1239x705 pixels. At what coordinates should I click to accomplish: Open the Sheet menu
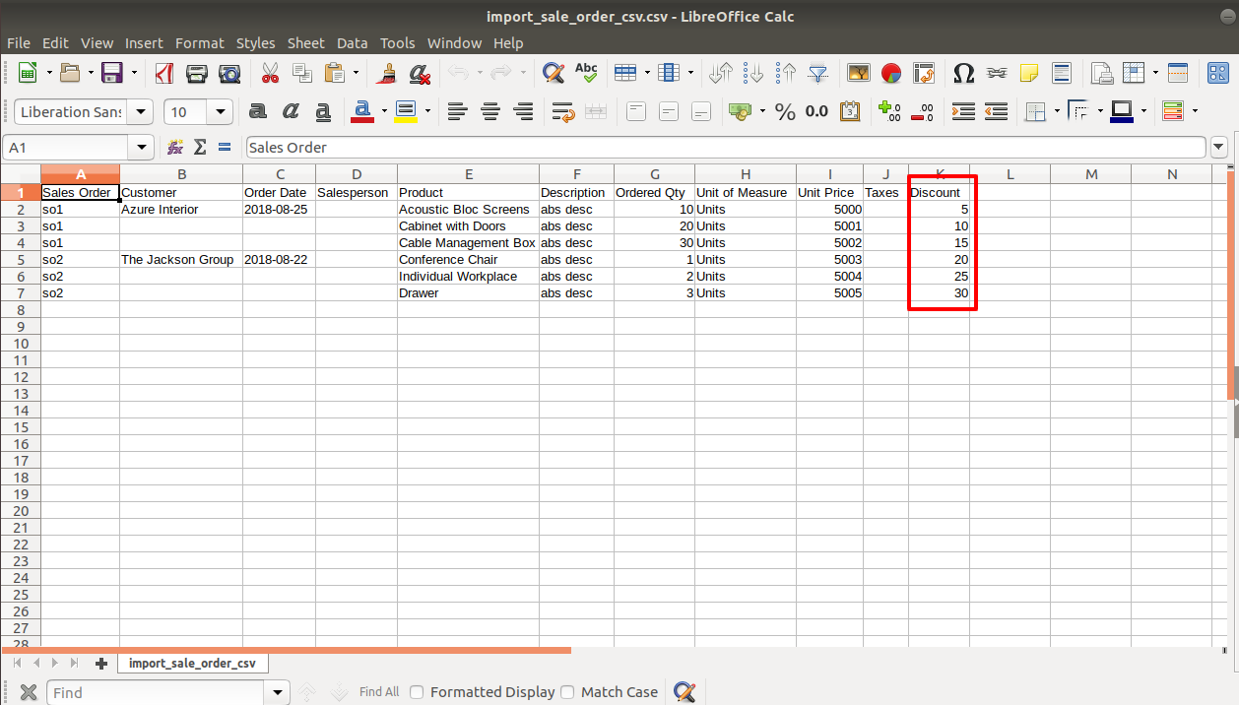coord(305,43)
